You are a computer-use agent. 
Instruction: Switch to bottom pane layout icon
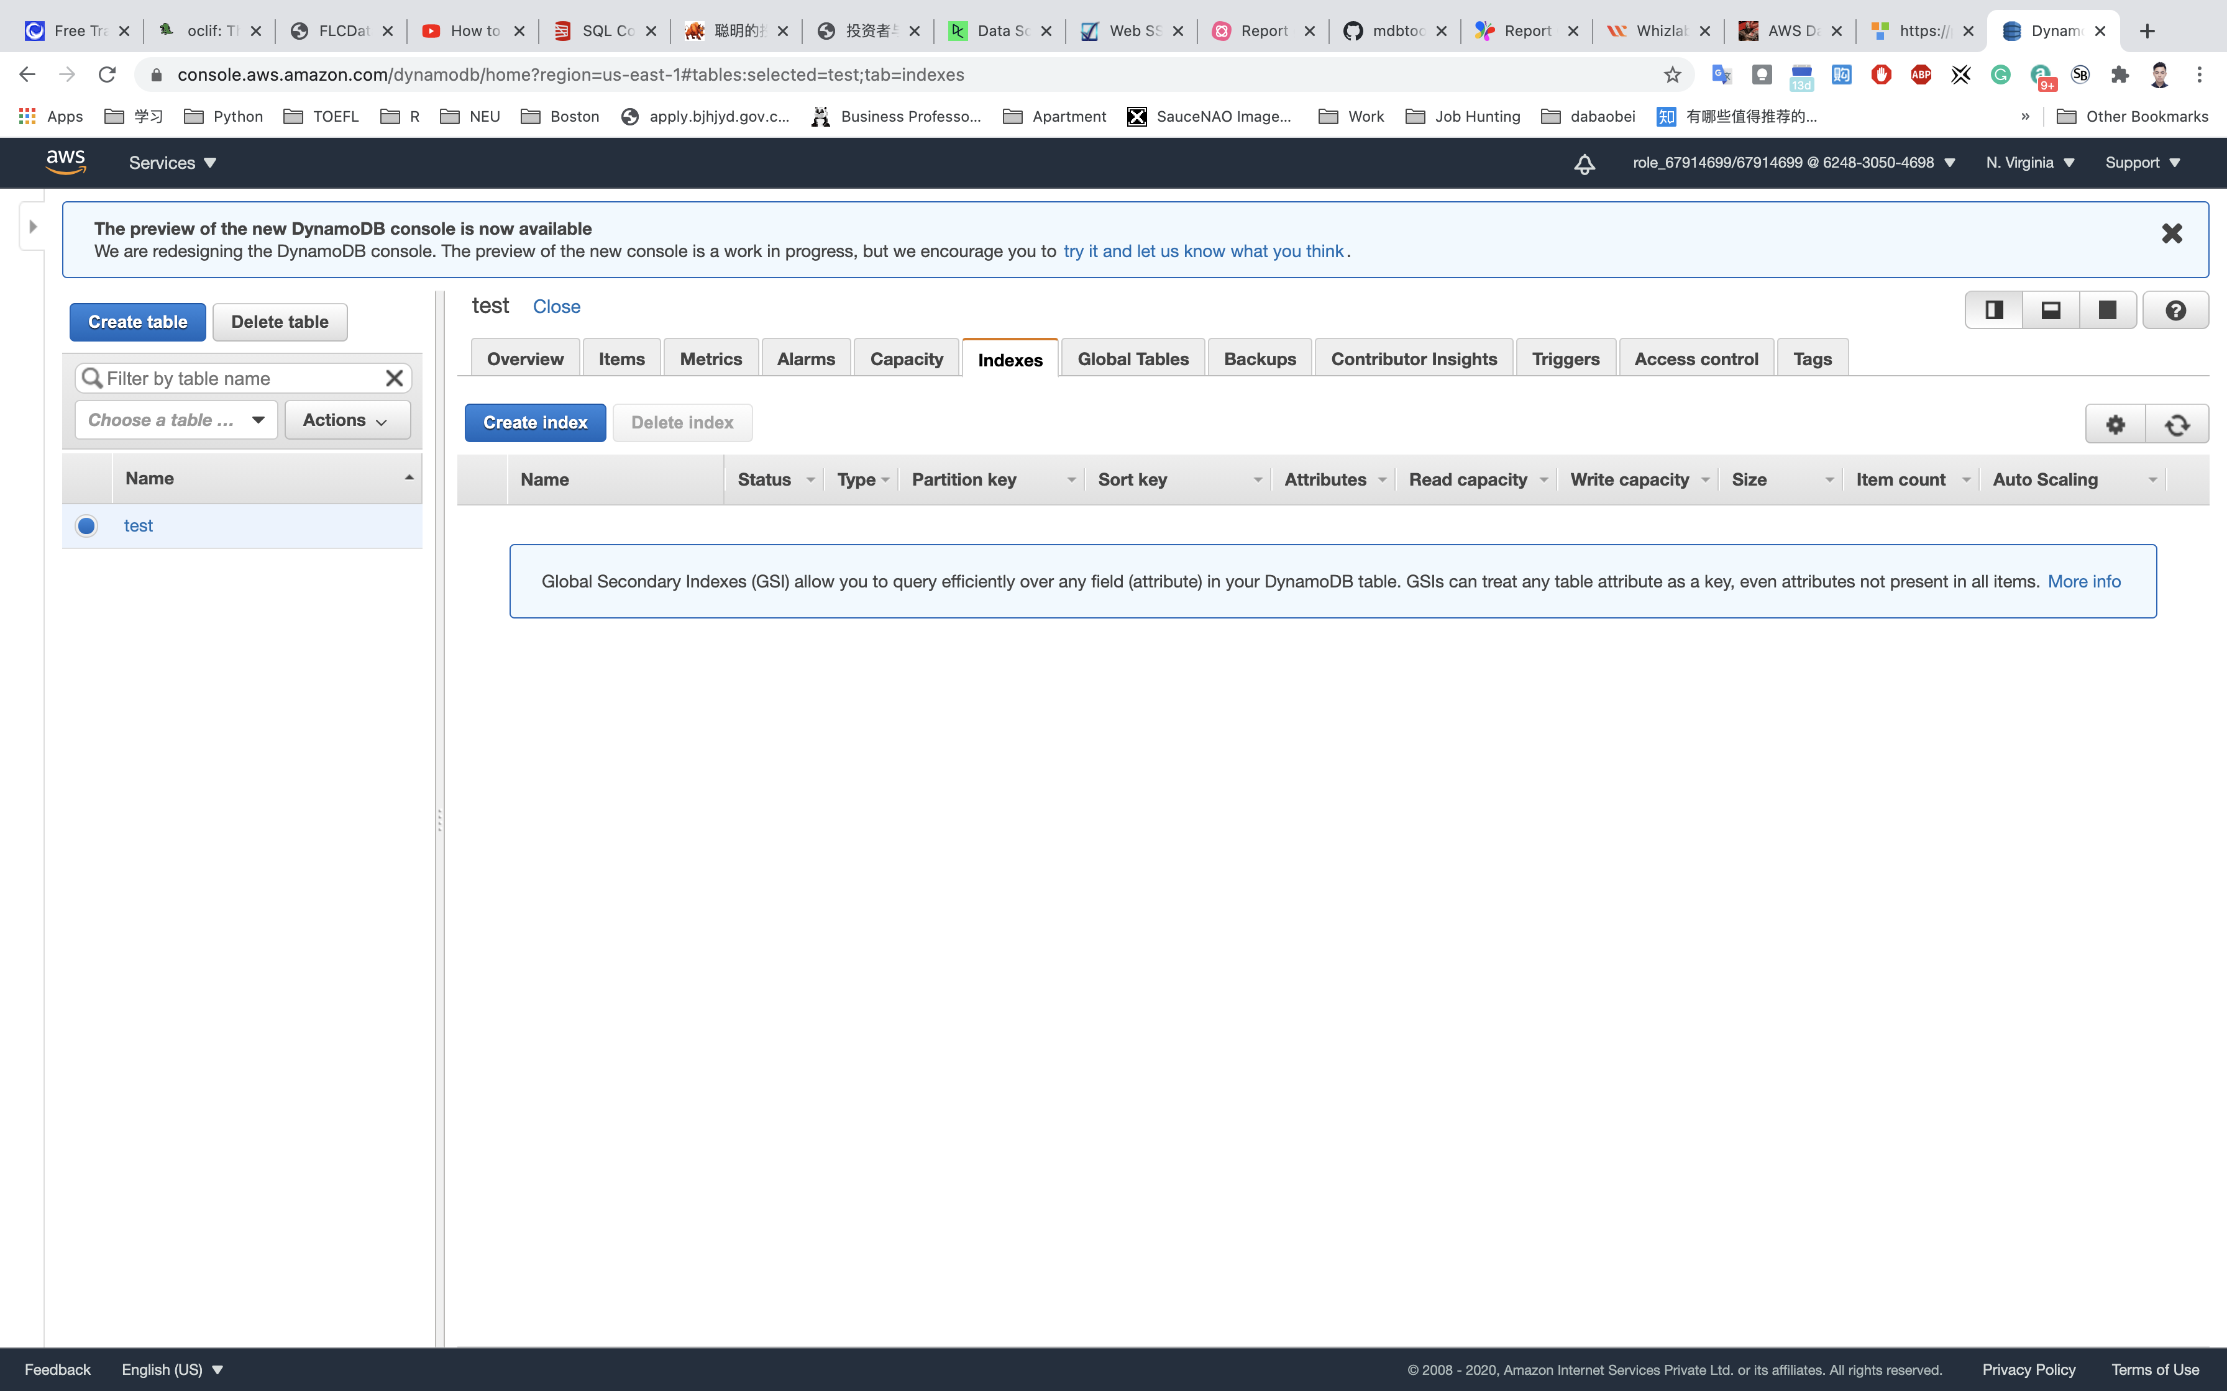tap(2051, 310)
